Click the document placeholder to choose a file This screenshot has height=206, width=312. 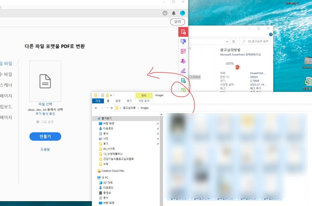tap(45, 81)
